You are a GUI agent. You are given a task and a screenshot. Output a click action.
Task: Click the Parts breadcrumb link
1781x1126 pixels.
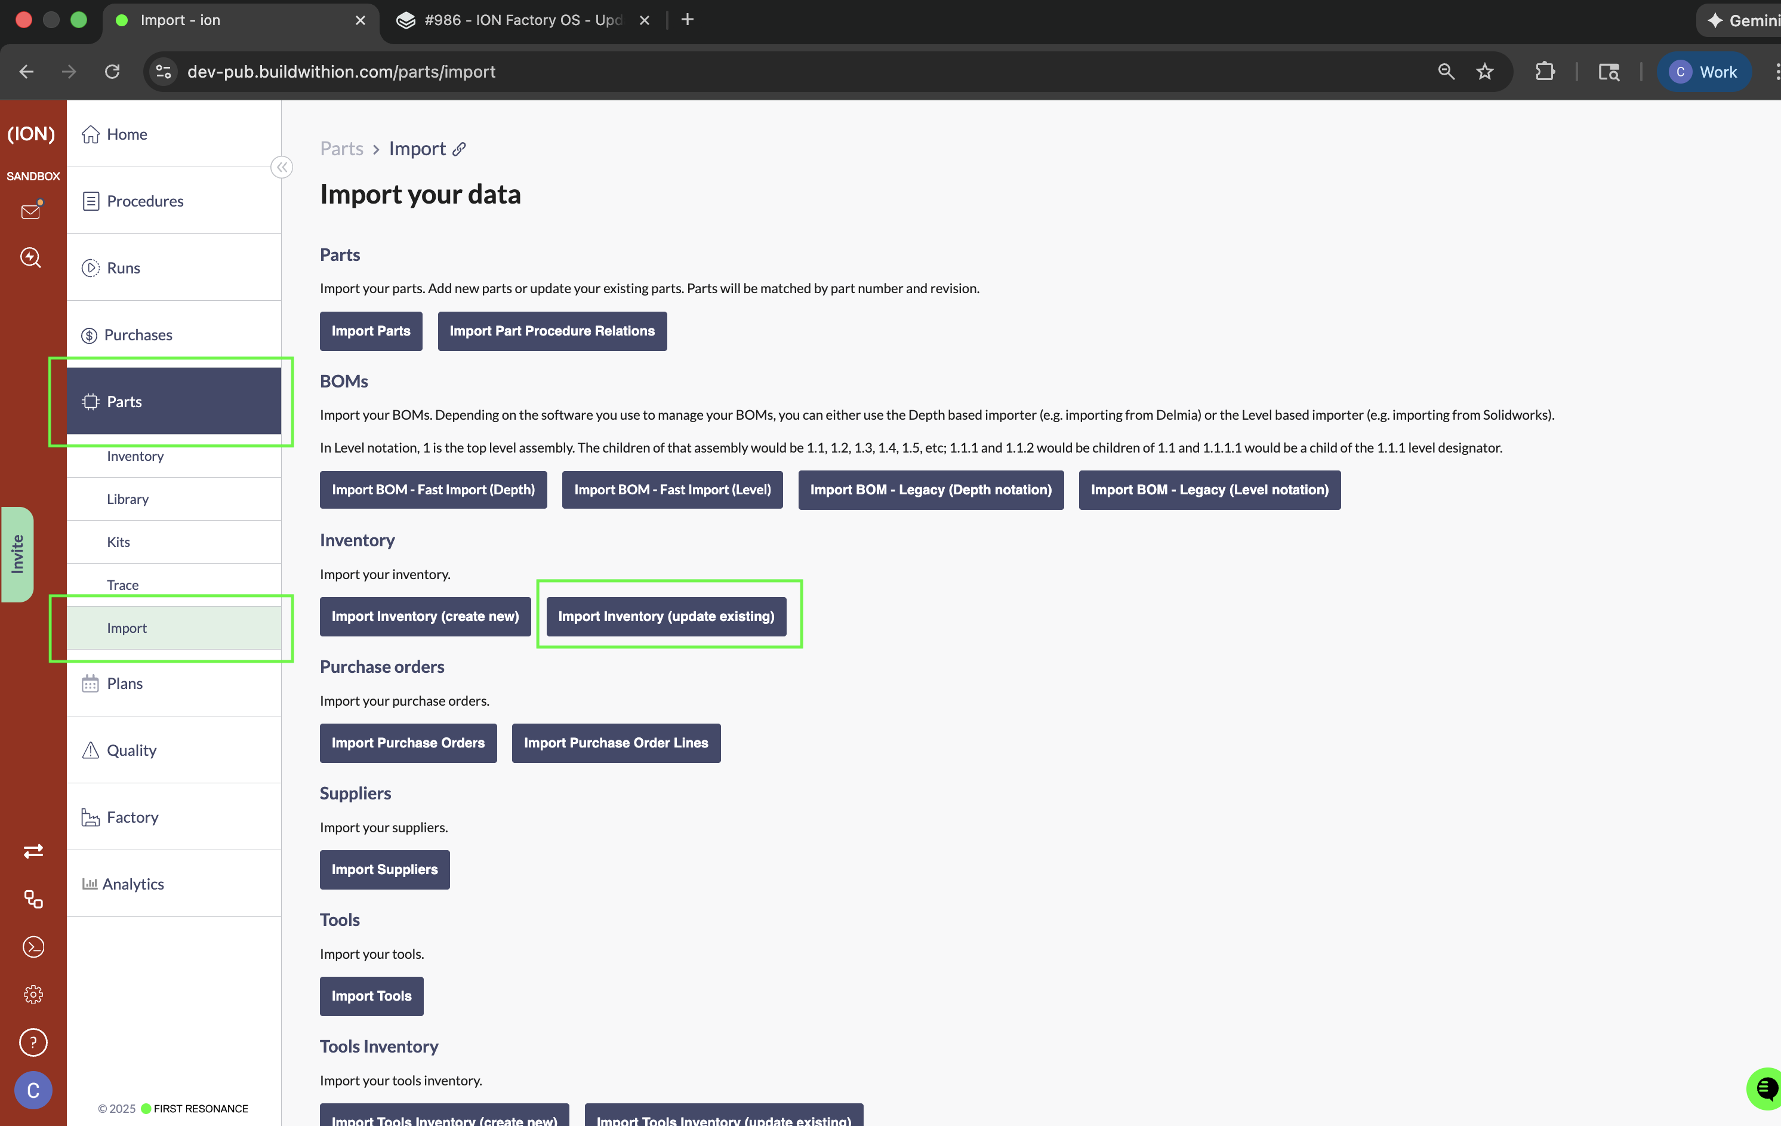[x=341, y=149]
